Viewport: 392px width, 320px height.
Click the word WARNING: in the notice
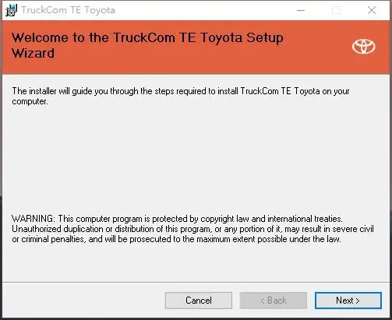[x=34, y=219]
